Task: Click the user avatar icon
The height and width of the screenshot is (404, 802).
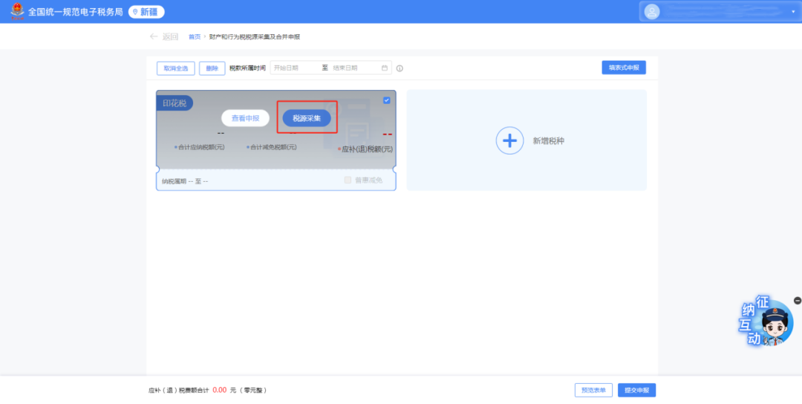Action: tap(652, 12)
